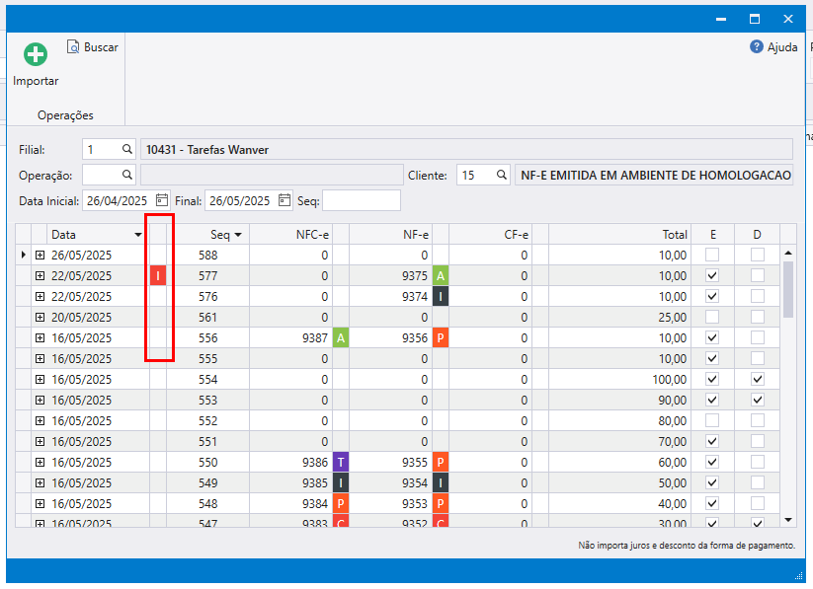
Task: Click red 'I' status badge on row 577
Action: pos(158,276)
